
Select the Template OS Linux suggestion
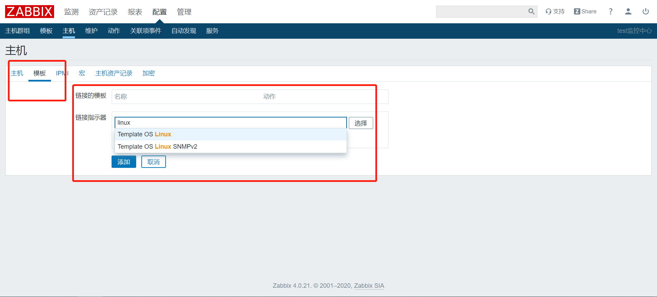(x=231, y=134)
